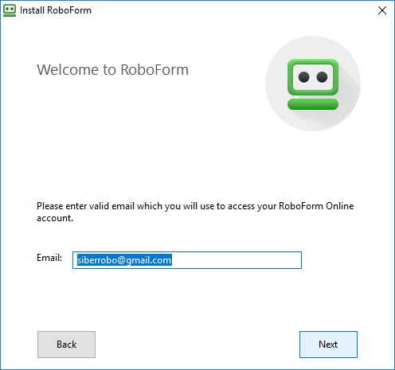Click the word account. in instructions
Image resolution: width=395 pixels, height=370 pixels.
tap(55, 219)
